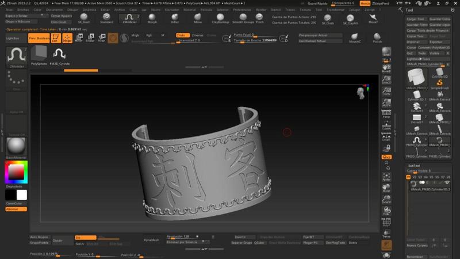Select the SK_ClayFill brush

click(x=350, y=20)
